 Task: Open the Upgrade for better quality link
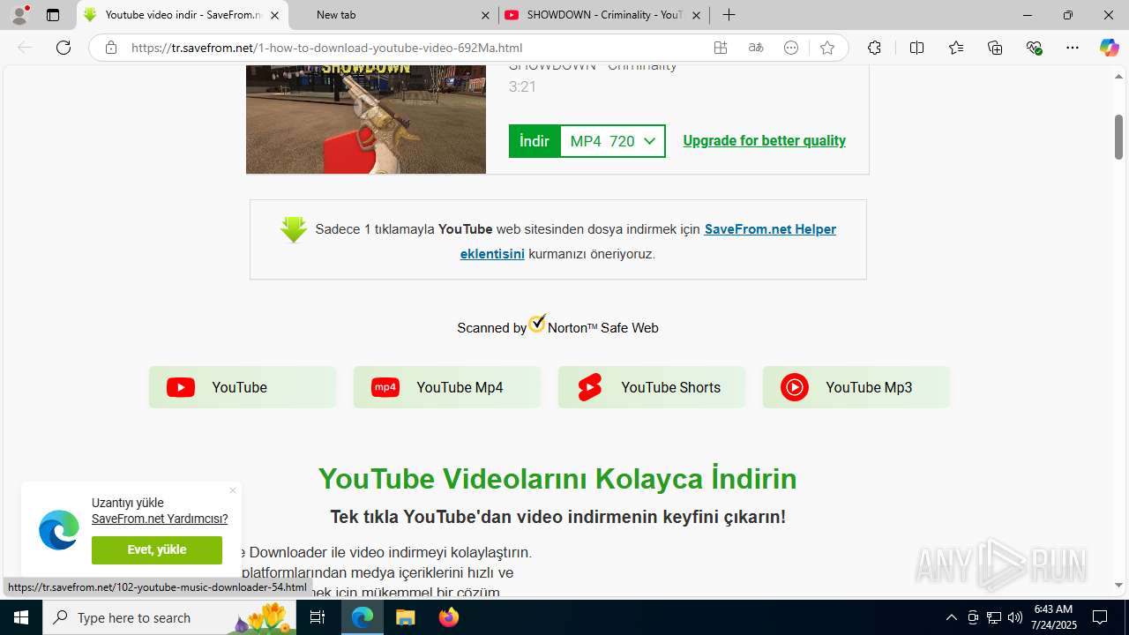click(764, 140)
